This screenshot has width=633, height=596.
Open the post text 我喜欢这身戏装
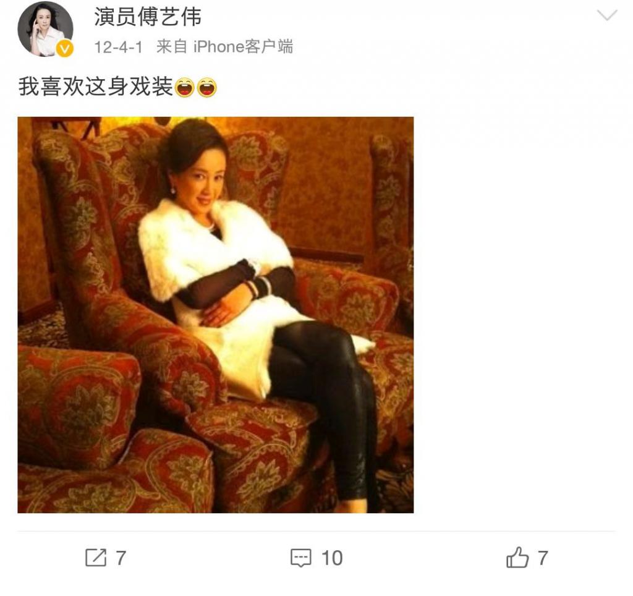click(x=96, y=87)
